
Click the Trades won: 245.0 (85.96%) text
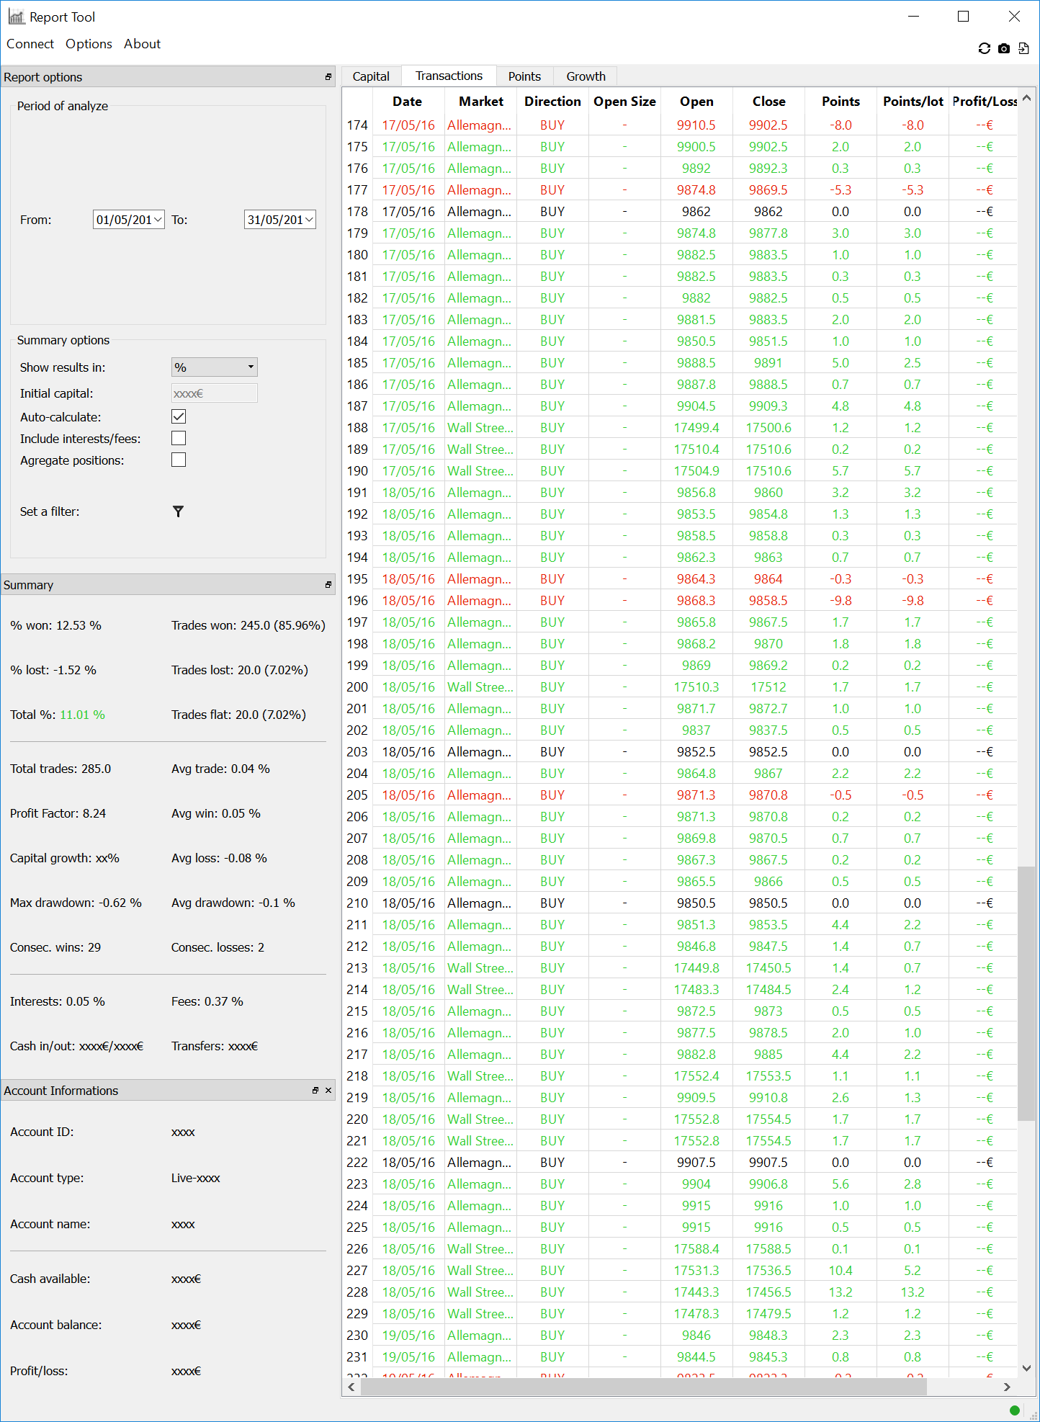tap(248, 625)
